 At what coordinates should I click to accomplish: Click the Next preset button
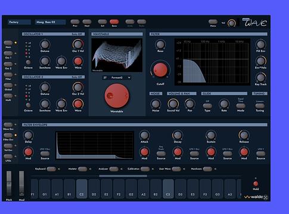[87, 21]
